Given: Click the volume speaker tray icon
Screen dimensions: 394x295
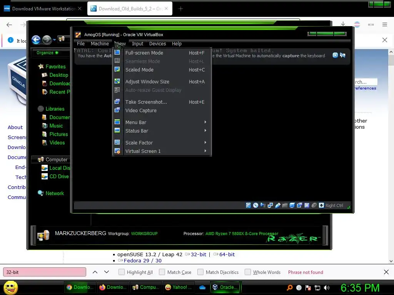Looking at the screenshot, I should (327, 288).
